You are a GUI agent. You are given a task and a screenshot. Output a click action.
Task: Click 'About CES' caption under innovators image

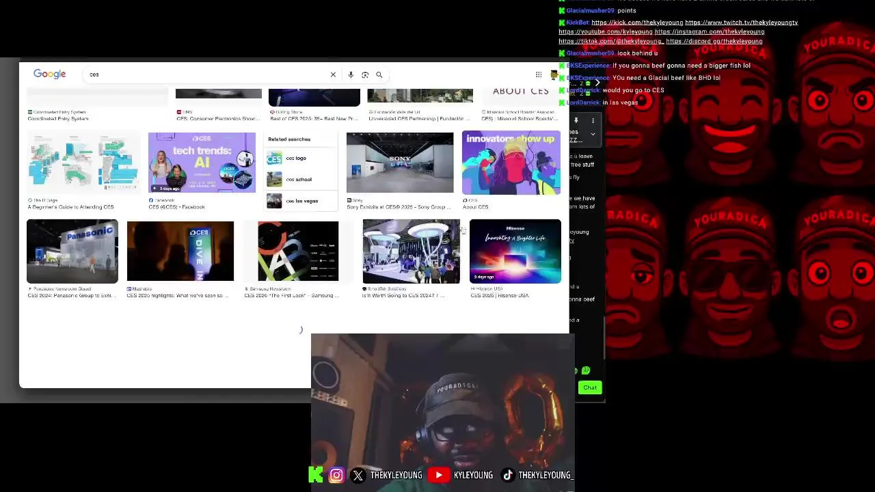coord(476,207)
